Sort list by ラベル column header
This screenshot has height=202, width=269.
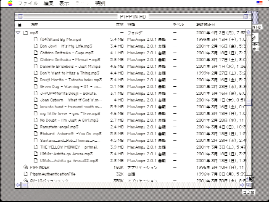[x=178, y=24]
